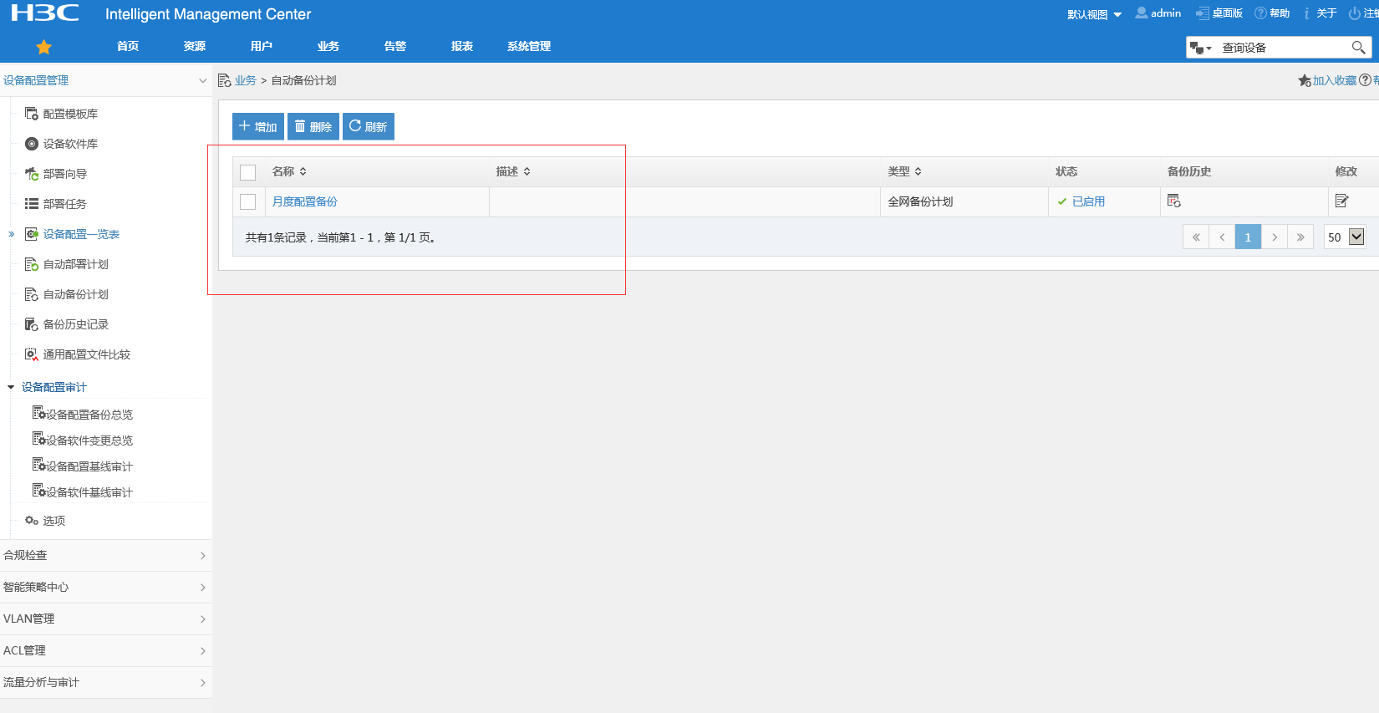Open 通用配置文件比较 sidebar item
This screenshot has width=1379, height=713.
click(87, 354)
